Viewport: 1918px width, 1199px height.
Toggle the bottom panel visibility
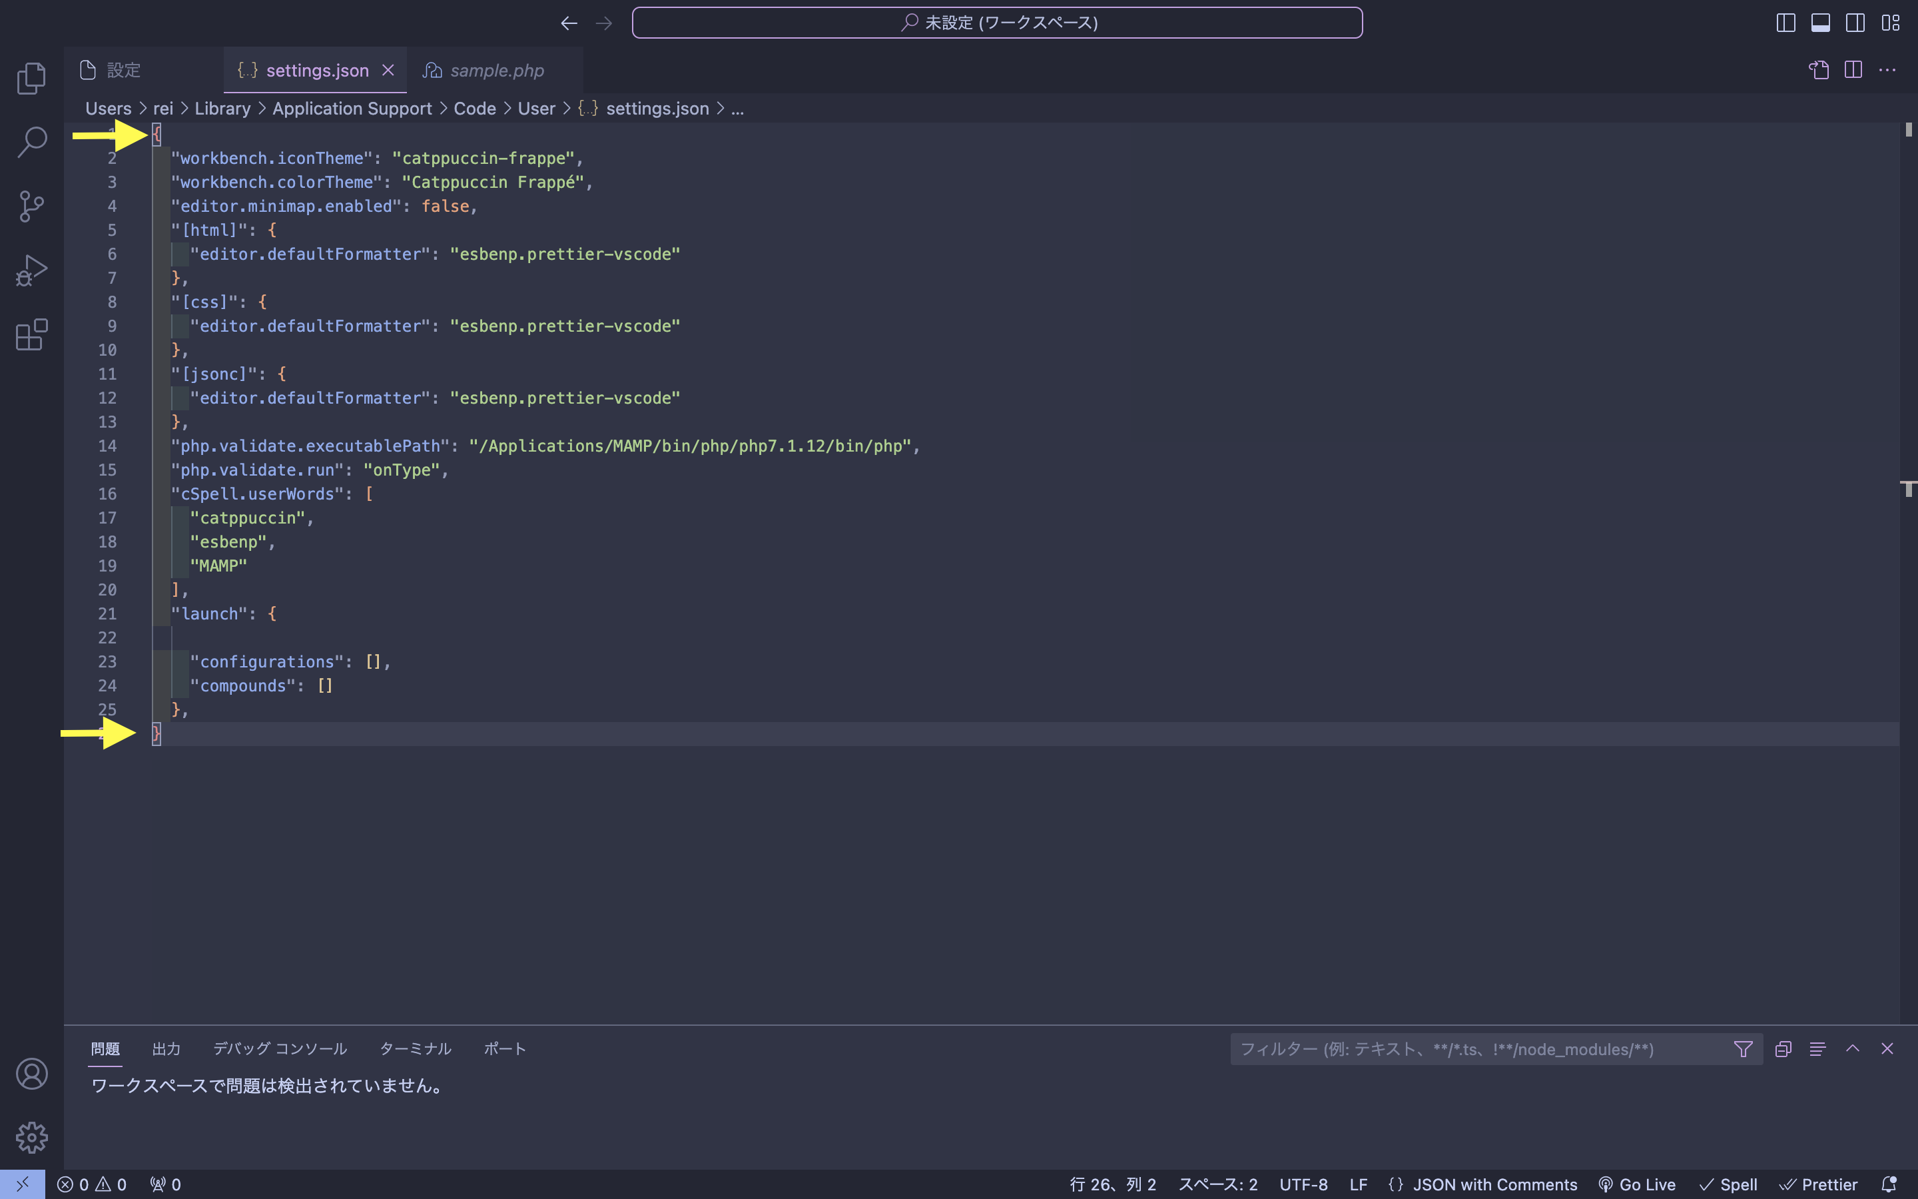point(1821,23)
